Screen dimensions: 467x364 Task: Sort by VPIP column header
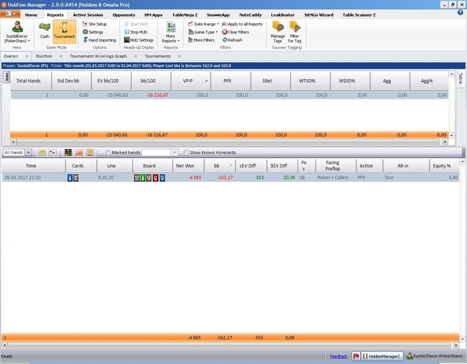tap(191, 81)
